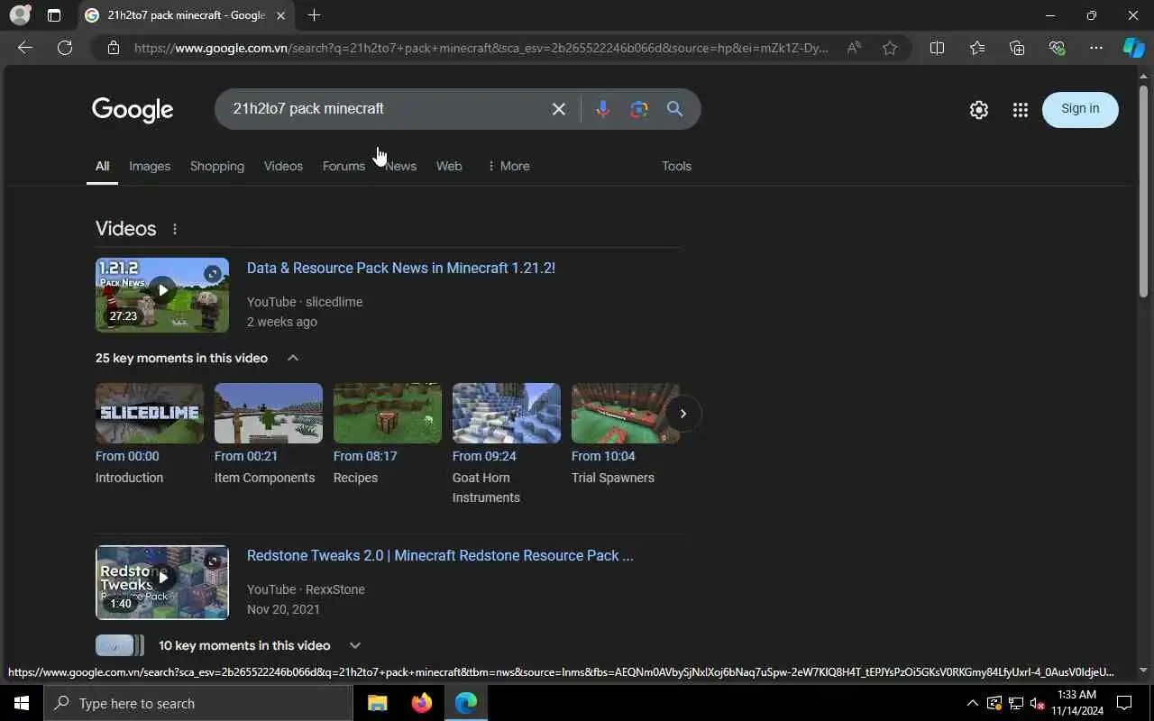Screen dimensions: 1154x721
Task: Open Google quick settings gear
Action: tap(979, 110)
